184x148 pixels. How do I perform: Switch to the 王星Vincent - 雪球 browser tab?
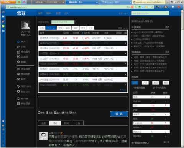115,2
